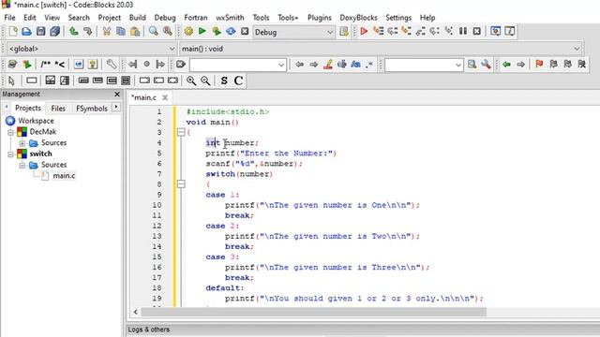Select the pointer tool in bottom toolbar
600x337 pixels.
point(11,81)
